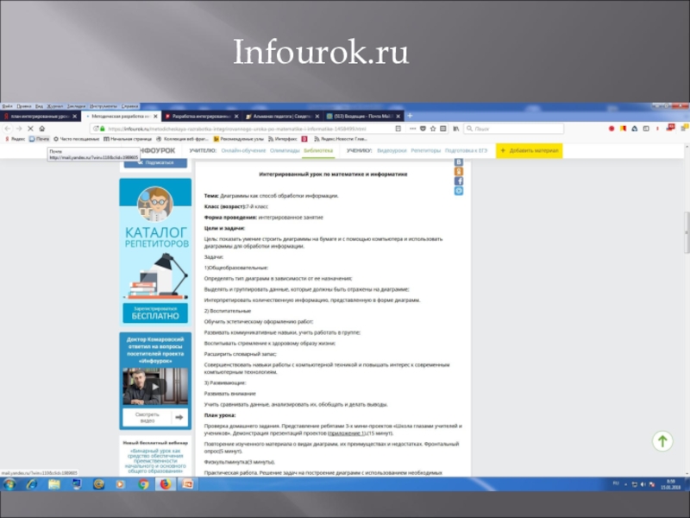Share page via VK icon
Viewport: 690px width, 518px height.
tap(459, 162)
